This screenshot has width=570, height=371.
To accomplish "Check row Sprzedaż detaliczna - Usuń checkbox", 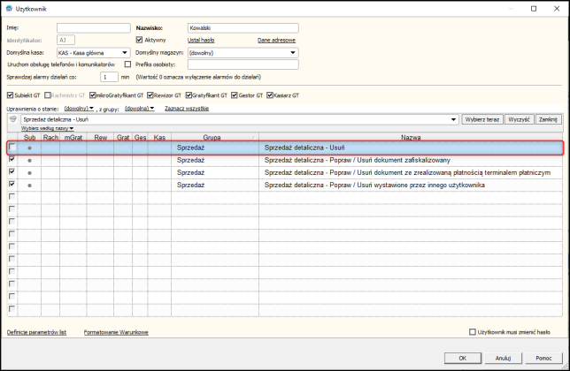I will tap(12, 147).
